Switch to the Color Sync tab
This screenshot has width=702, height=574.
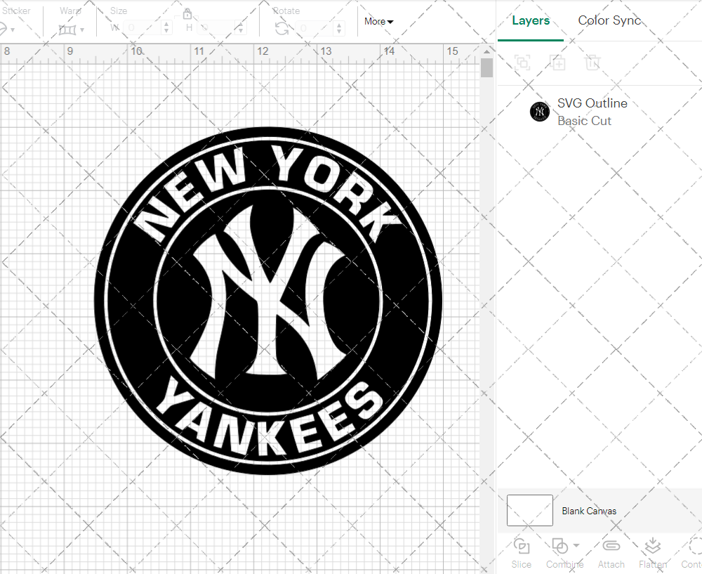pos(609,20)
